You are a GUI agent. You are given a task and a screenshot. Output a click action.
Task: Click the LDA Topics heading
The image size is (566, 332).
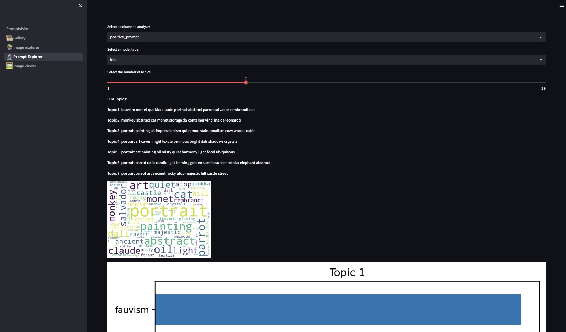tap(117, 99)
